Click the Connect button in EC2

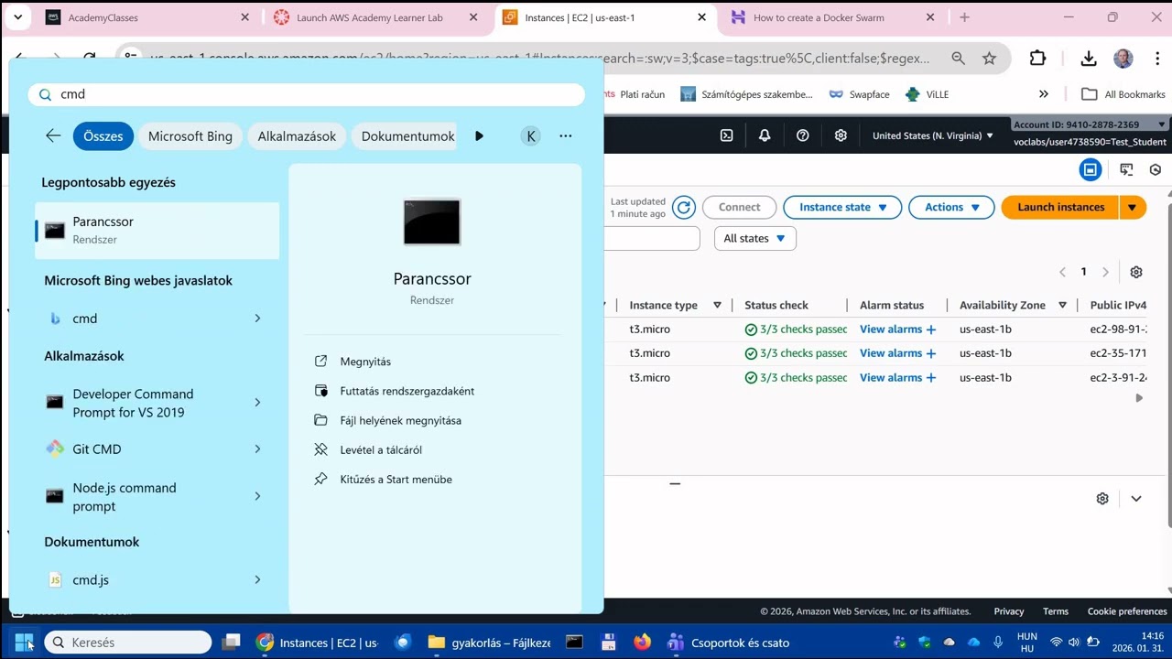click(x=739, y=208)
